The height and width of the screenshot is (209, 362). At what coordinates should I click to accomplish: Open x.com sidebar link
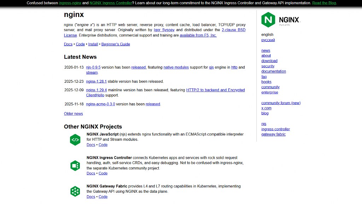267,108
